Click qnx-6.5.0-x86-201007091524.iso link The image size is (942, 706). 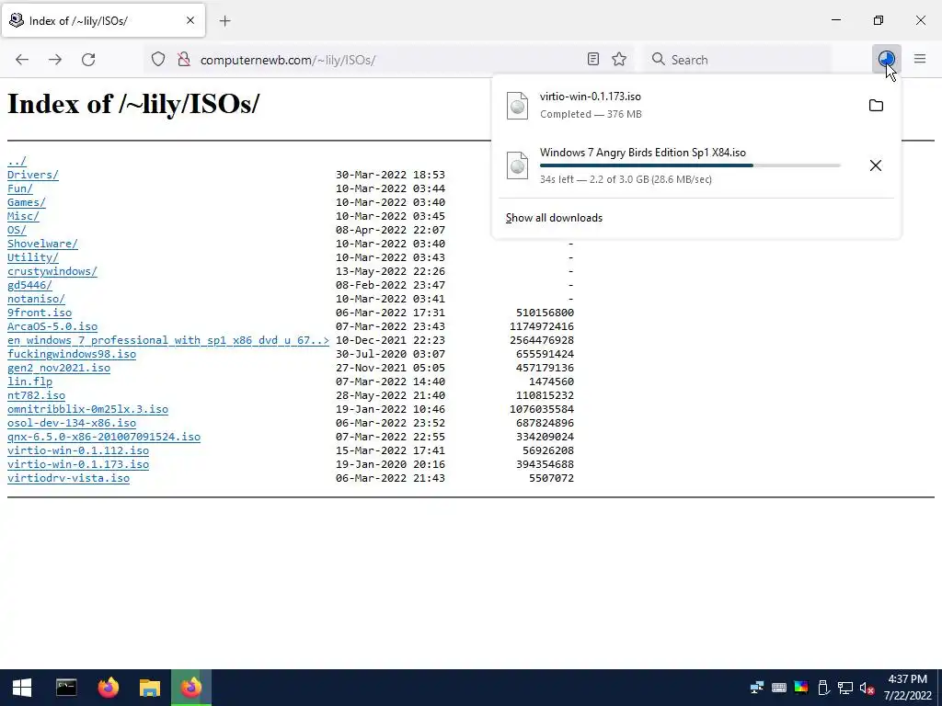click(104, 437)
